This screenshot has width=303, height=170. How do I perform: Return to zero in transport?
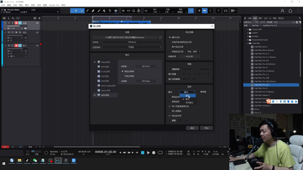click(x=137, y=153)
